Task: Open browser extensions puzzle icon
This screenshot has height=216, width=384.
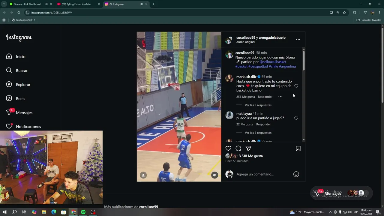Action: coord(354,13)
